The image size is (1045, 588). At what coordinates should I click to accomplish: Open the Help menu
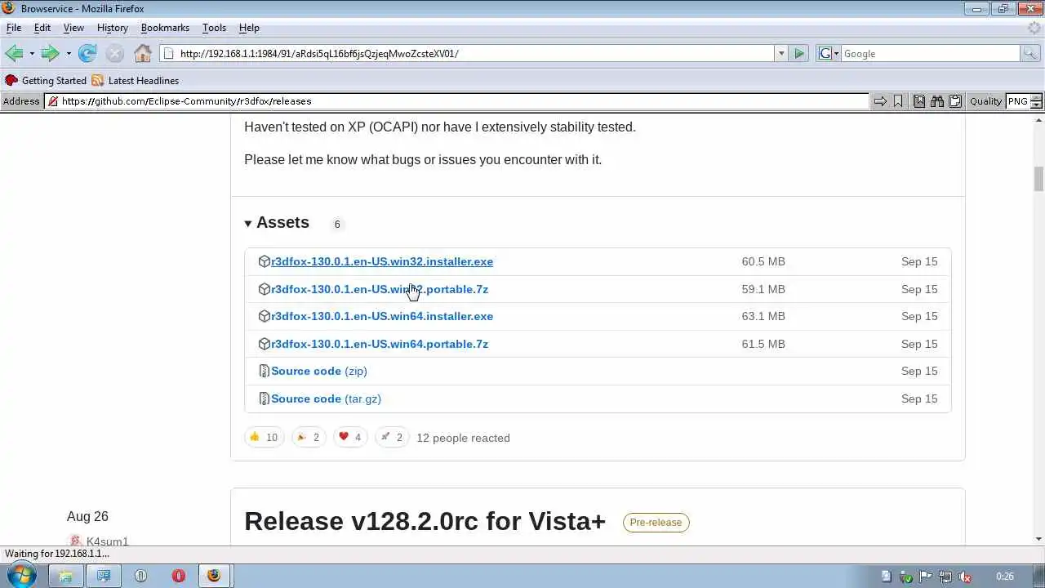249,27
